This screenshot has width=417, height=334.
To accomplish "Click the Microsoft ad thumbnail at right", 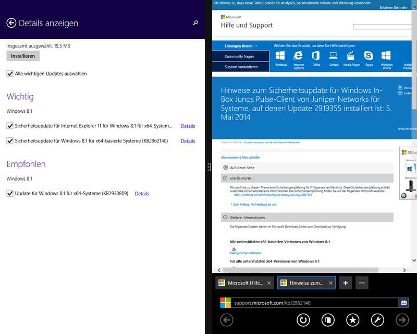I will click(x=409, y=173).
